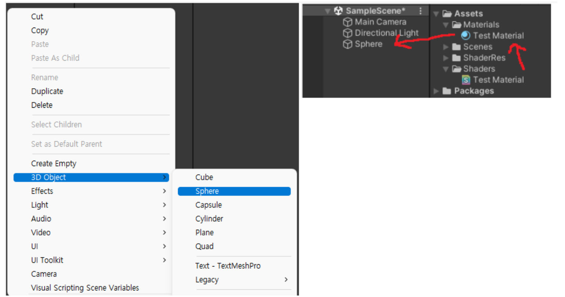Viewport: 565px width, 297px height.
Task: Create a Cylinder from the submenu
Action: [x=209, y=219]
